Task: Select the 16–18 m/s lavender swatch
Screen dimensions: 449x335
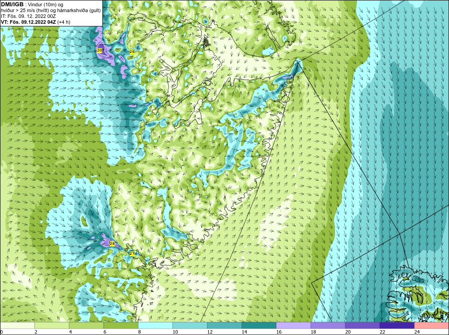Action: coord(294,326)
